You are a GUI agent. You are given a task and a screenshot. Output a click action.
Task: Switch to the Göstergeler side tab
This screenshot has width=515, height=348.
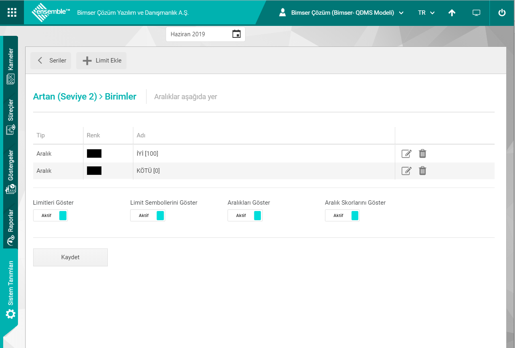pyautogui.click(x=11, y=172)
